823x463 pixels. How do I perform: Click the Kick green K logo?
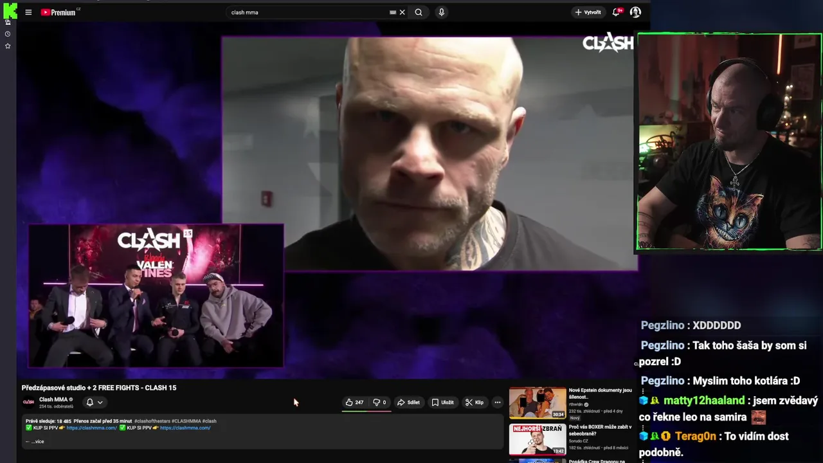10,10
